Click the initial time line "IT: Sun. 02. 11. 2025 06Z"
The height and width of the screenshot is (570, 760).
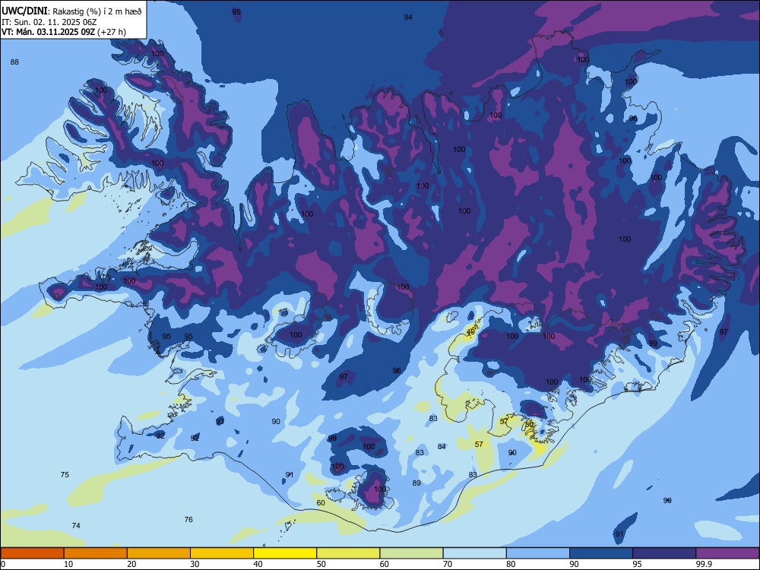pos(49,22)
